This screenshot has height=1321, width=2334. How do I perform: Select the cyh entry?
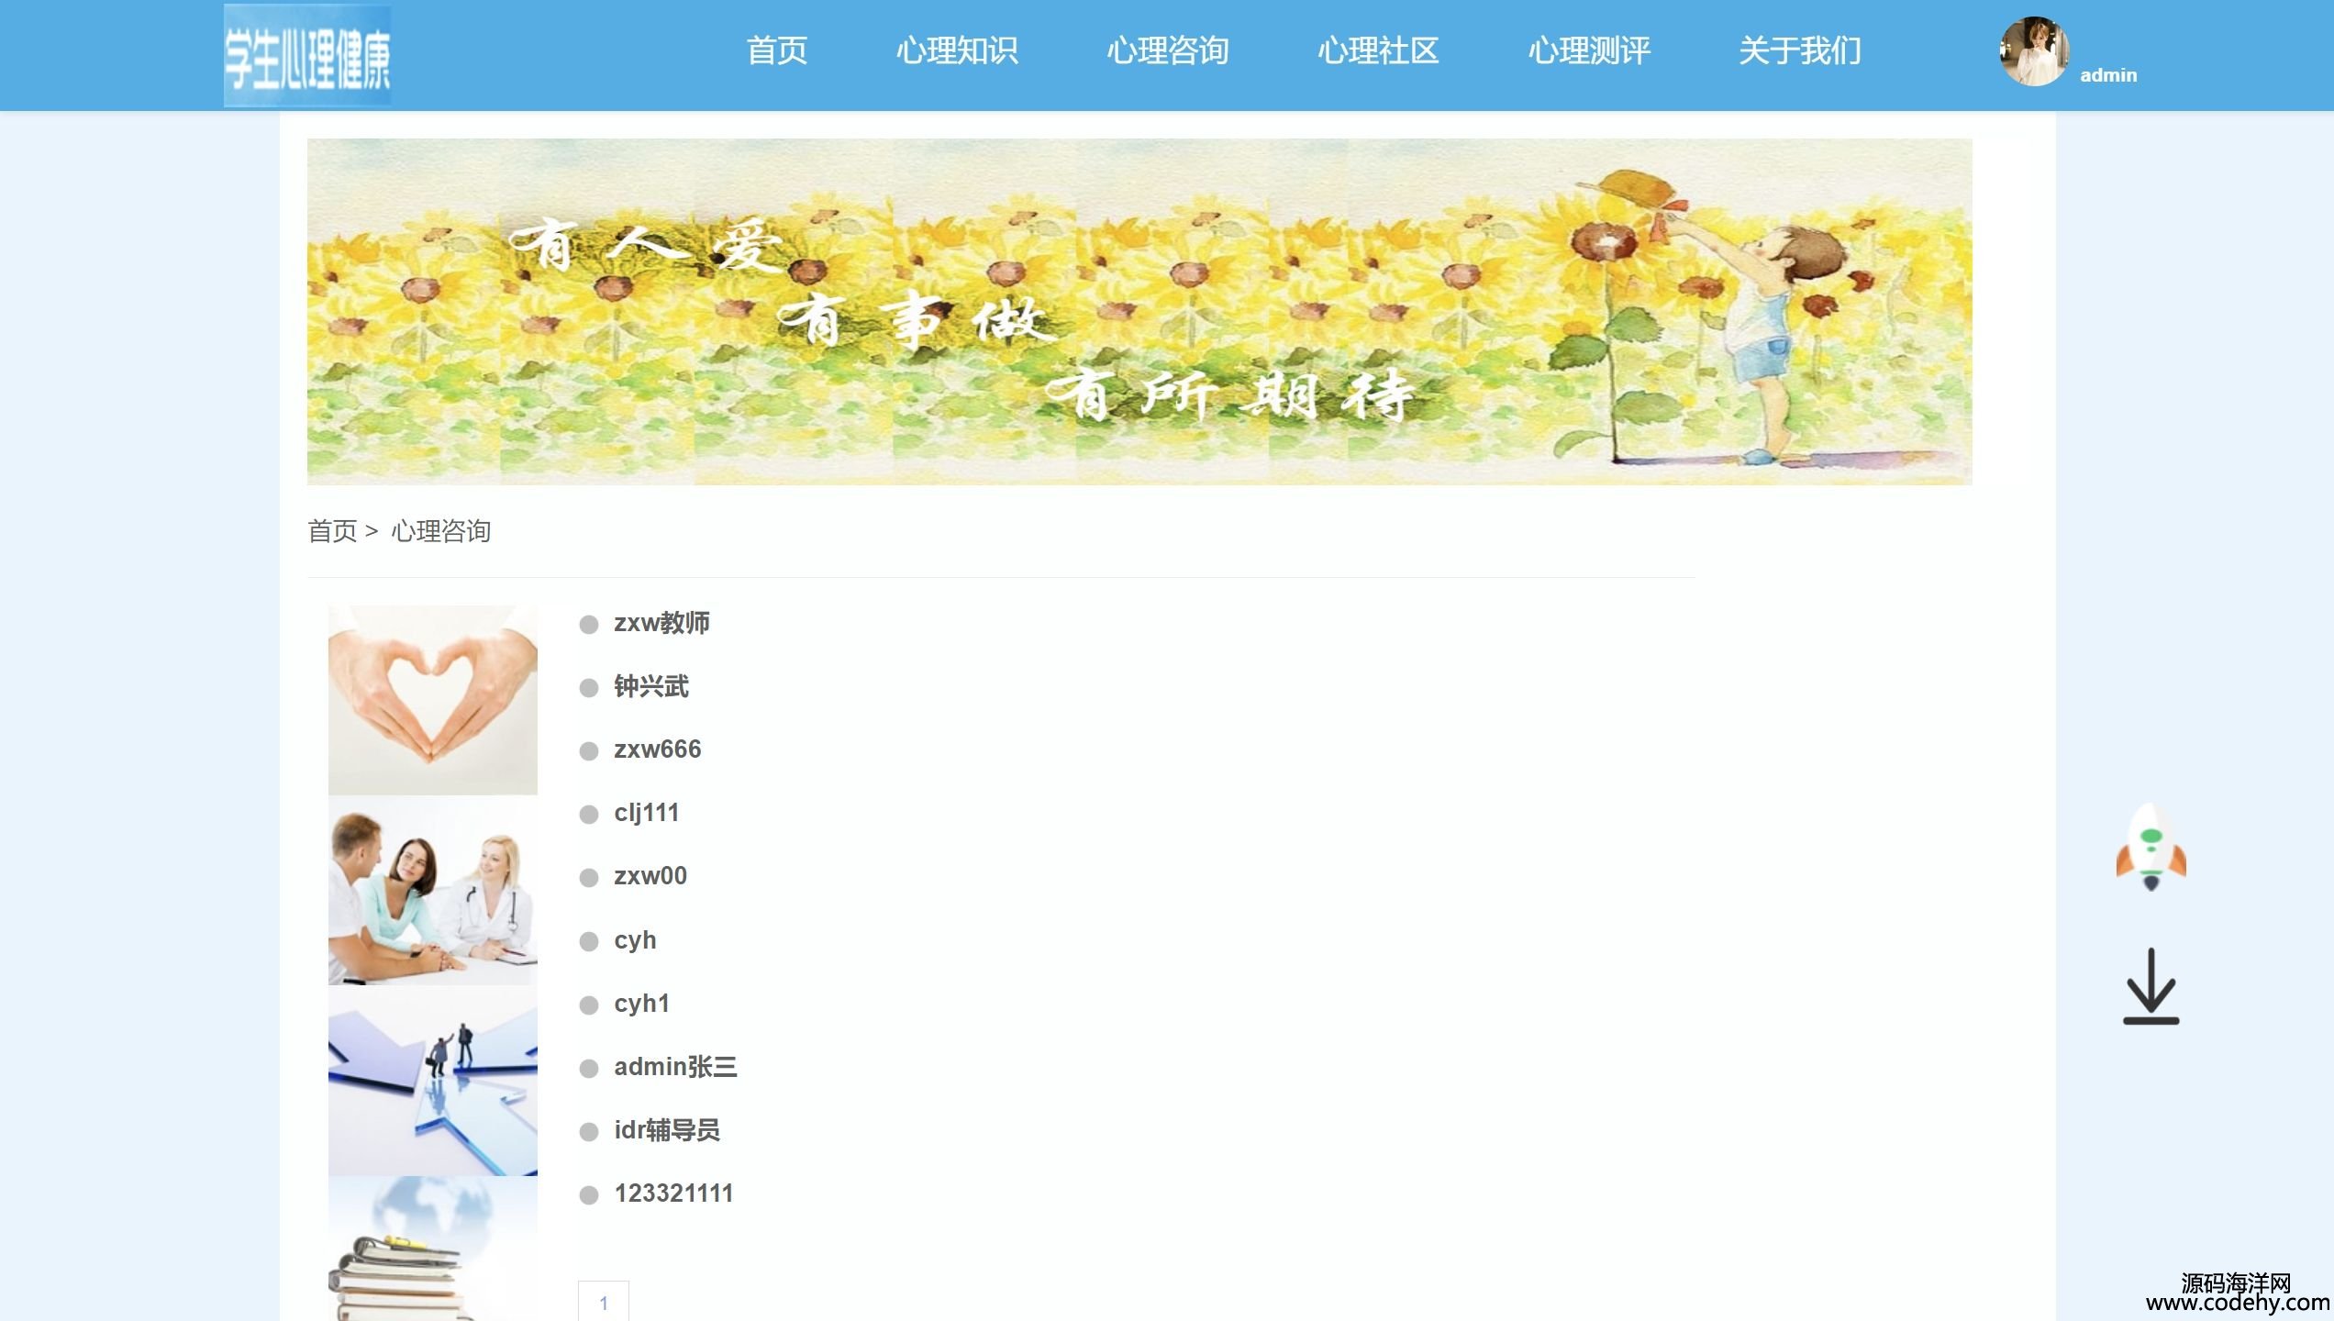coord(635,940)
